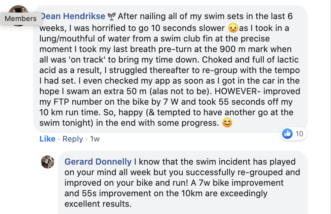Click the Members tooltip label
Image resolution: width=331 pixels, height=214 pixels.
tap(20, 19)
